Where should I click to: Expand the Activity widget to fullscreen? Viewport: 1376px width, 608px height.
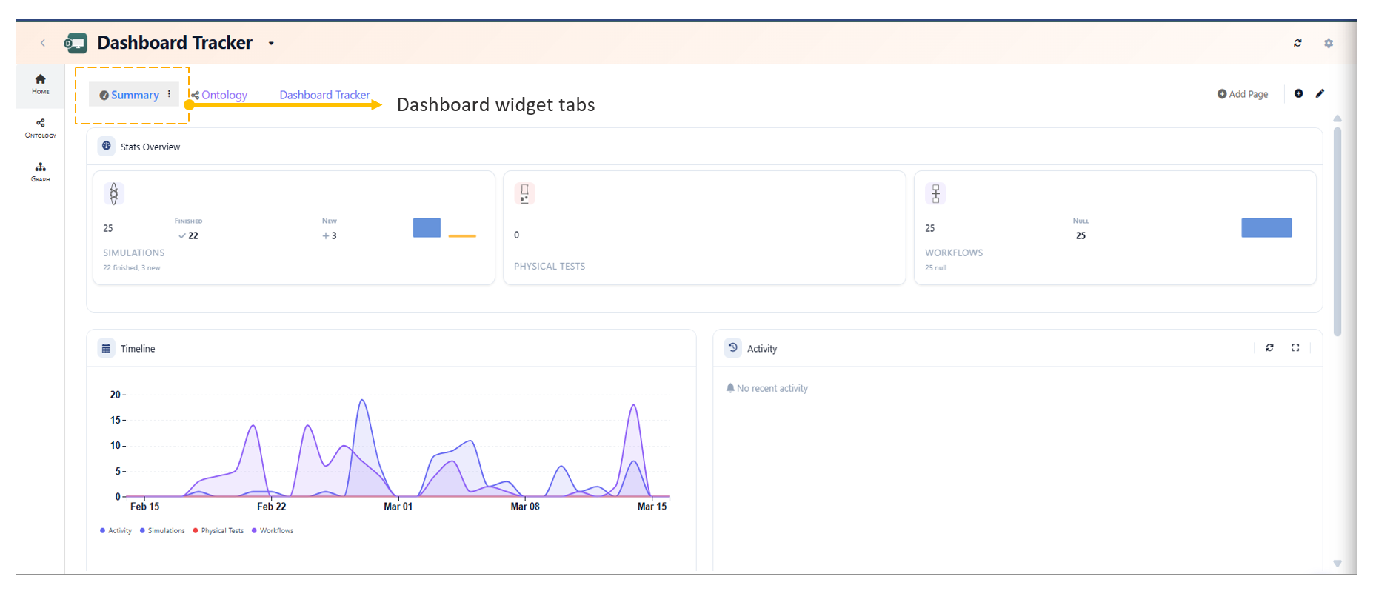pos(1295,348)
